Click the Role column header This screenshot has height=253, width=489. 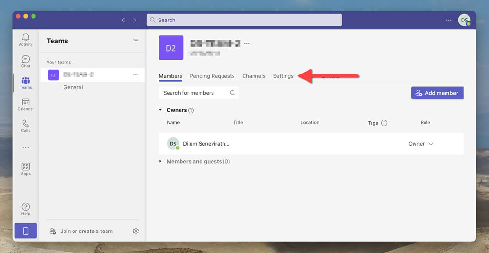425,123
